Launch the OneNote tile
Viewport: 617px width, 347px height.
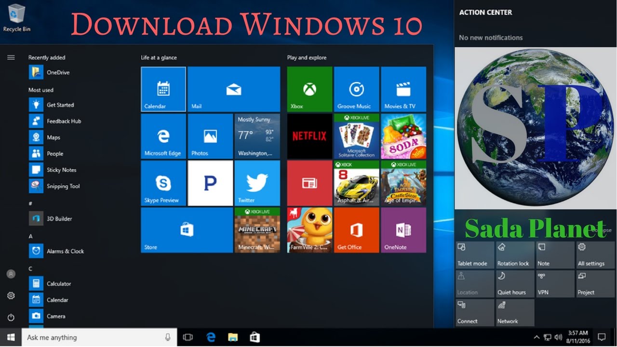(403, 230)
